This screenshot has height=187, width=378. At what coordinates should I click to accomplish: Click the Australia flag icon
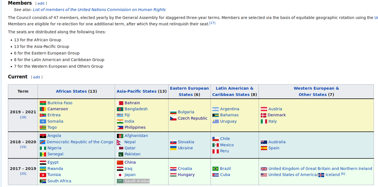tap(264, 142)
